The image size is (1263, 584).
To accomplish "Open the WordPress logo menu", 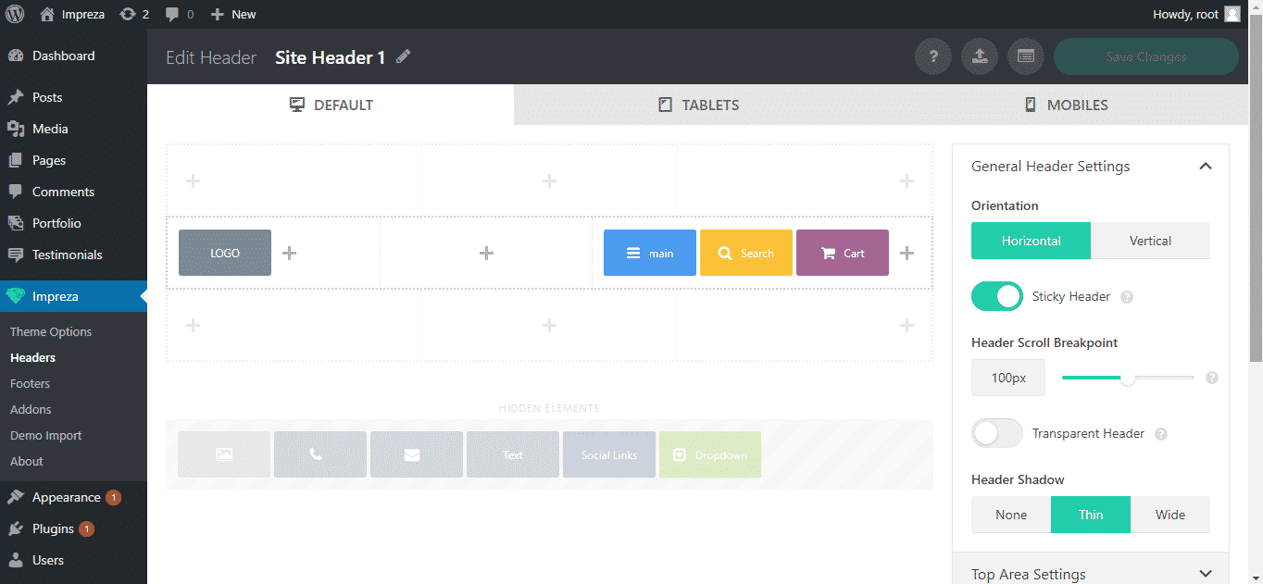I will coord(15,14).
